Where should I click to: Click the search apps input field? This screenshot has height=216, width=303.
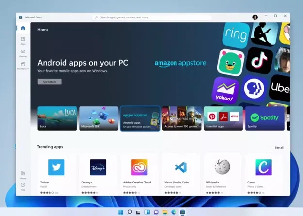coord(152,17)
